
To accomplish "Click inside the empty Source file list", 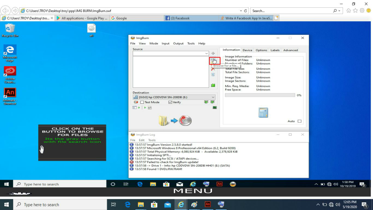I will tap(171, 72).
